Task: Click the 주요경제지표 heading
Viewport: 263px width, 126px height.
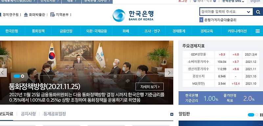Action: coord(193,46)
